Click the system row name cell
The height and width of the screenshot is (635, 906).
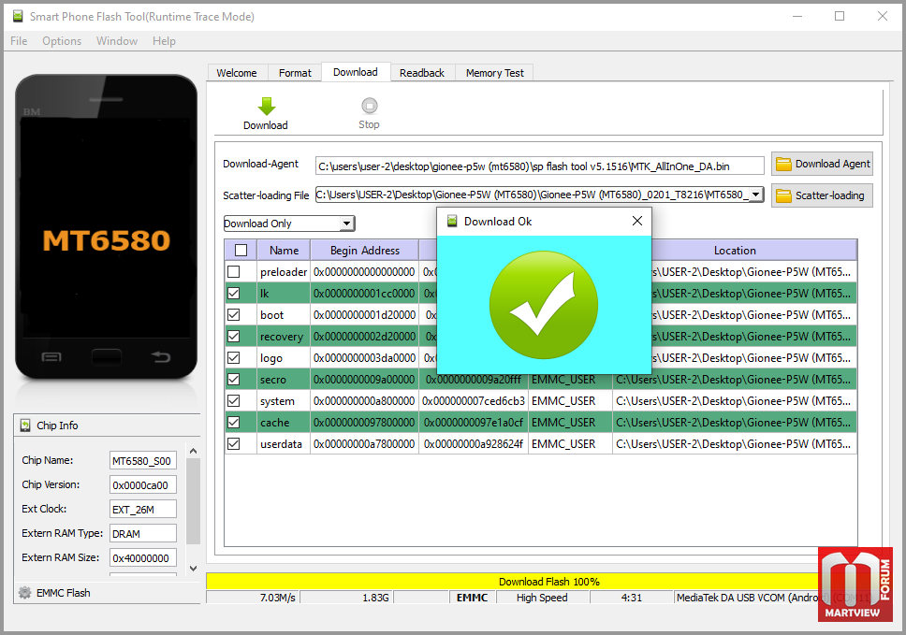click(283, 400)
